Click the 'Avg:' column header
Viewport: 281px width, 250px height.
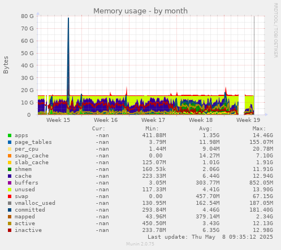206,129
